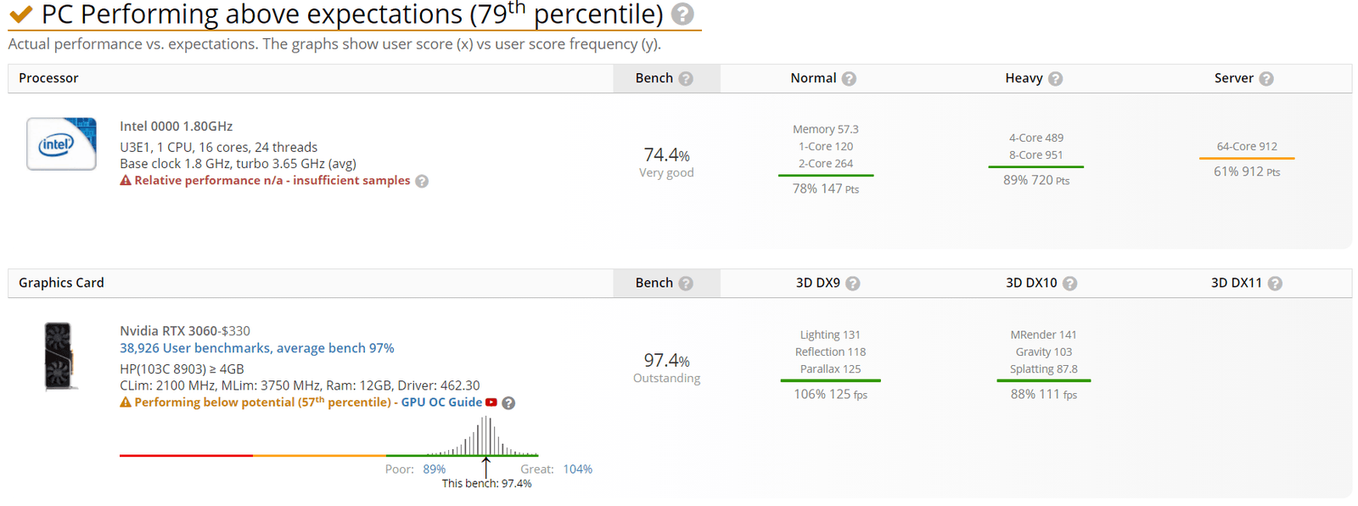Click question mark beside Heavy column
This screenshot has width=1358, height=506.
(x=1055, y=79)
